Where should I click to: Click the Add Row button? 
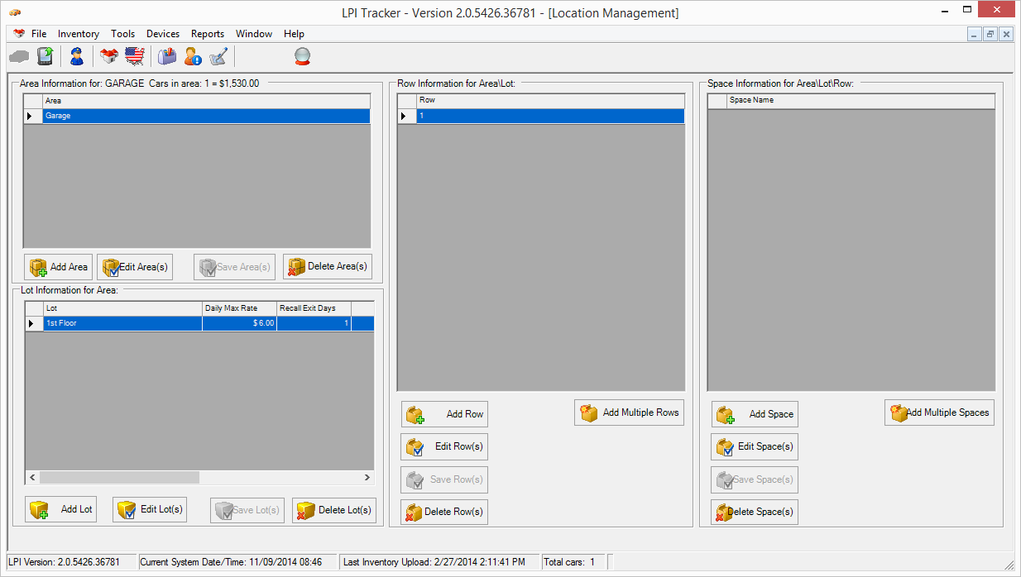(x=444, y=413)
